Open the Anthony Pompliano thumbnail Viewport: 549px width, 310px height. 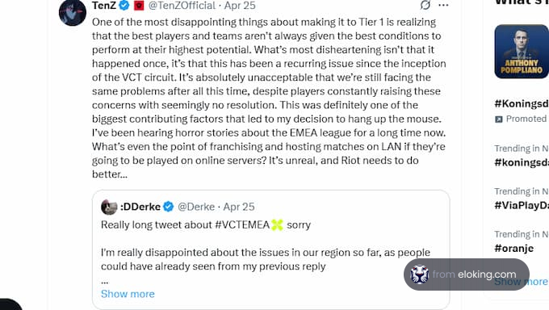[x=522, y=52]
